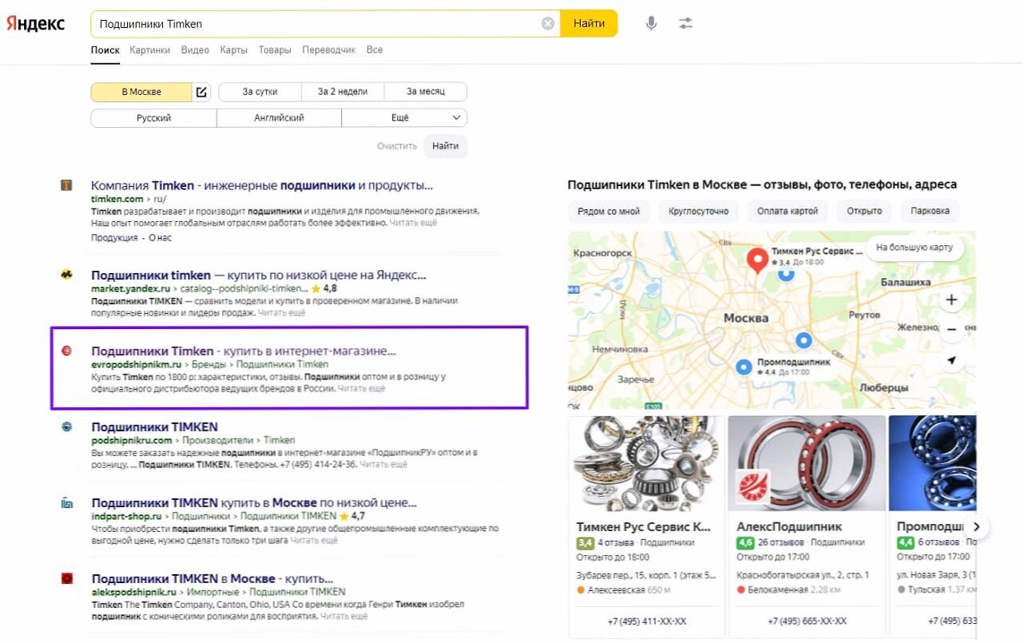Screen dimensions: 1024x643
Task: Show phone +7 (495) 411-XX-XX
Action: tap(647, 621)
